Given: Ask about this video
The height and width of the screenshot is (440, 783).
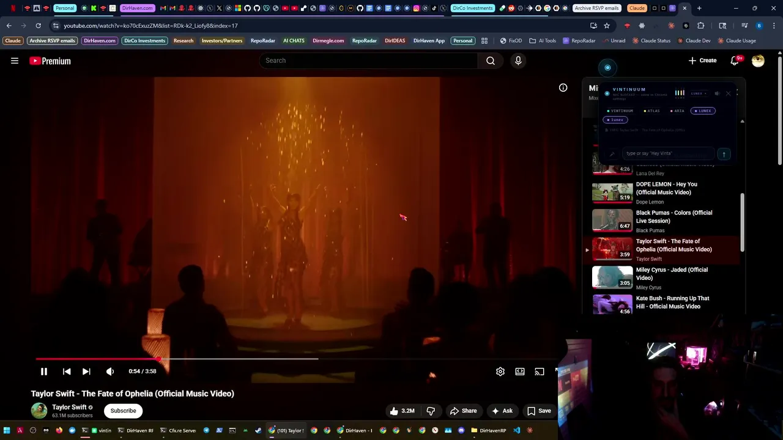Looking at the screenshot, I should [502, 411].
